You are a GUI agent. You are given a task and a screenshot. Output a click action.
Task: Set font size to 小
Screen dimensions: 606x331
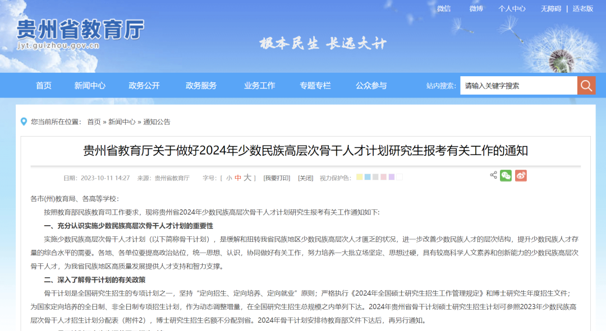[229, 178]
